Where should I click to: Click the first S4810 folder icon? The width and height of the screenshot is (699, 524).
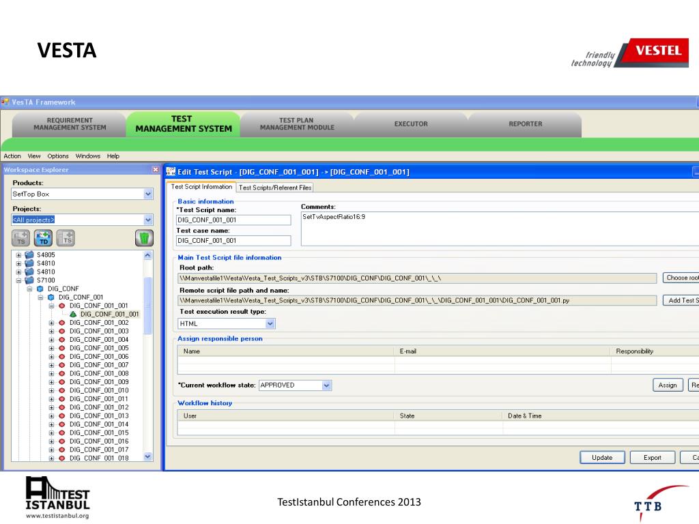(29, 263)
